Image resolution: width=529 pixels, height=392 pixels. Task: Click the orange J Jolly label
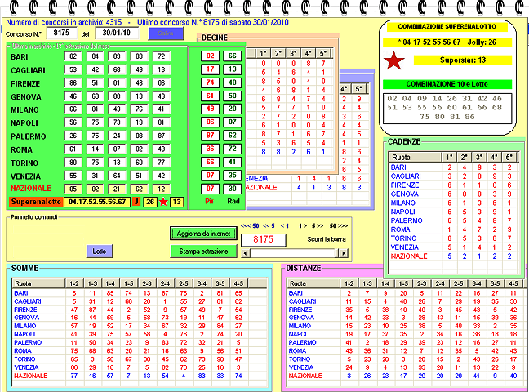tap(136, 202)
